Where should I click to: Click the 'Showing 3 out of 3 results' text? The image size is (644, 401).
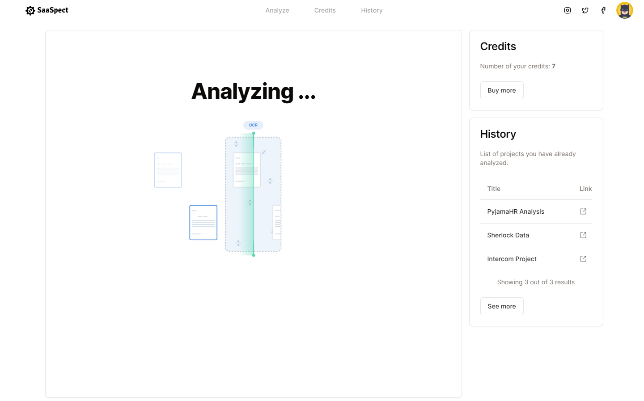point(536,282)
